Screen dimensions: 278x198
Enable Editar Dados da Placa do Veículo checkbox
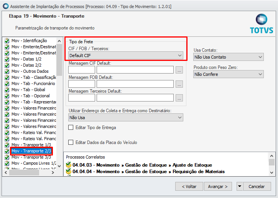71,142
